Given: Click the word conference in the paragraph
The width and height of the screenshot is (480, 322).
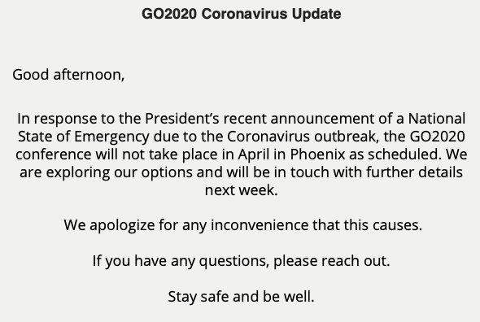Looking at the screenshot, I should (53, 154).
